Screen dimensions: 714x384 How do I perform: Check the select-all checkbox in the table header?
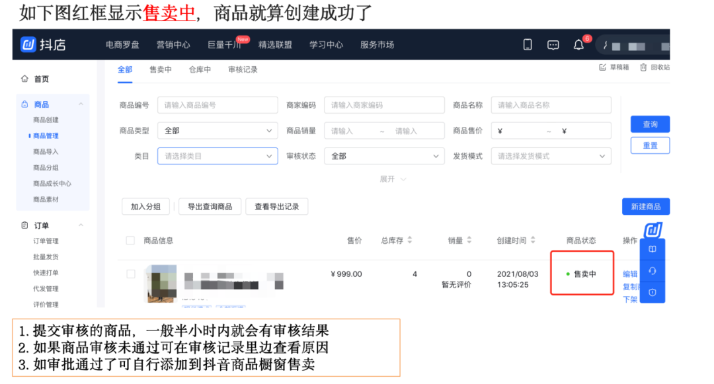[x=130, y=241]
